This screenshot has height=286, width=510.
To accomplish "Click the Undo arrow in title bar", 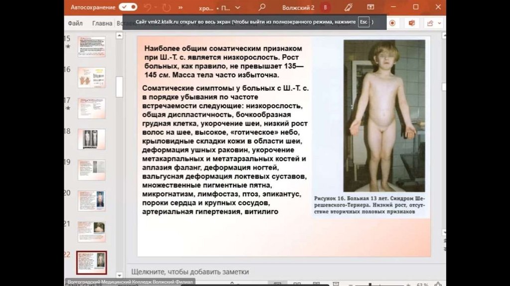I will click(x=148, y=7).
